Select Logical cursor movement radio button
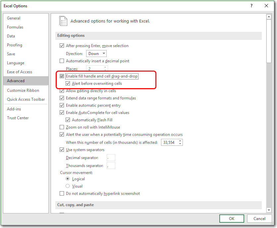 click(x=68, y=179)
